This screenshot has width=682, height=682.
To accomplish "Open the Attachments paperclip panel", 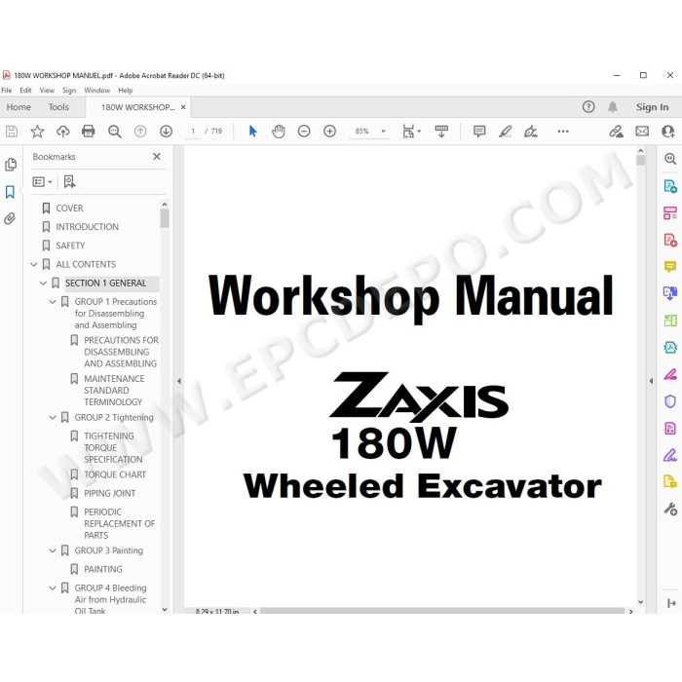I will tap(10, 218).
